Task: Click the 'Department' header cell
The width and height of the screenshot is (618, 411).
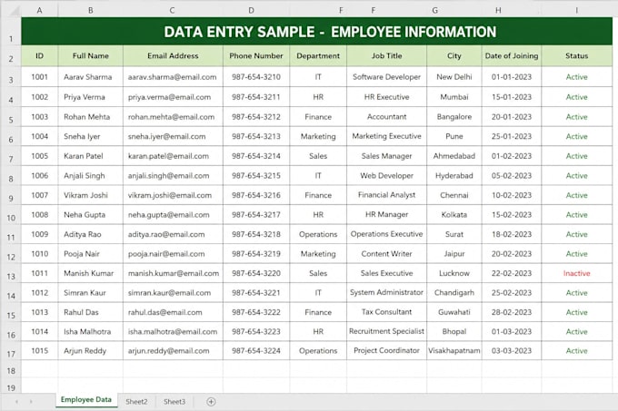Action: (x=318, y=56)
